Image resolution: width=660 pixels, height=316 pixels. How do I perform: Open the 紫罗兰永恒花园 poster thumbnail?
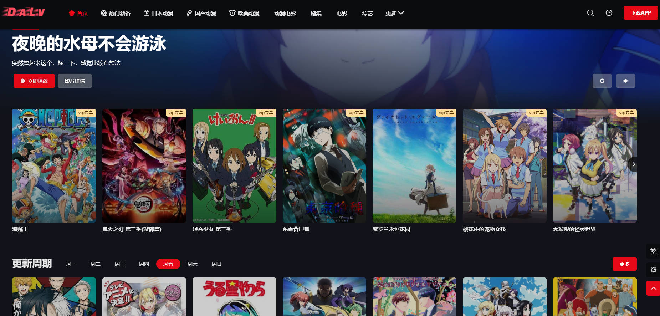click(414, 165)
